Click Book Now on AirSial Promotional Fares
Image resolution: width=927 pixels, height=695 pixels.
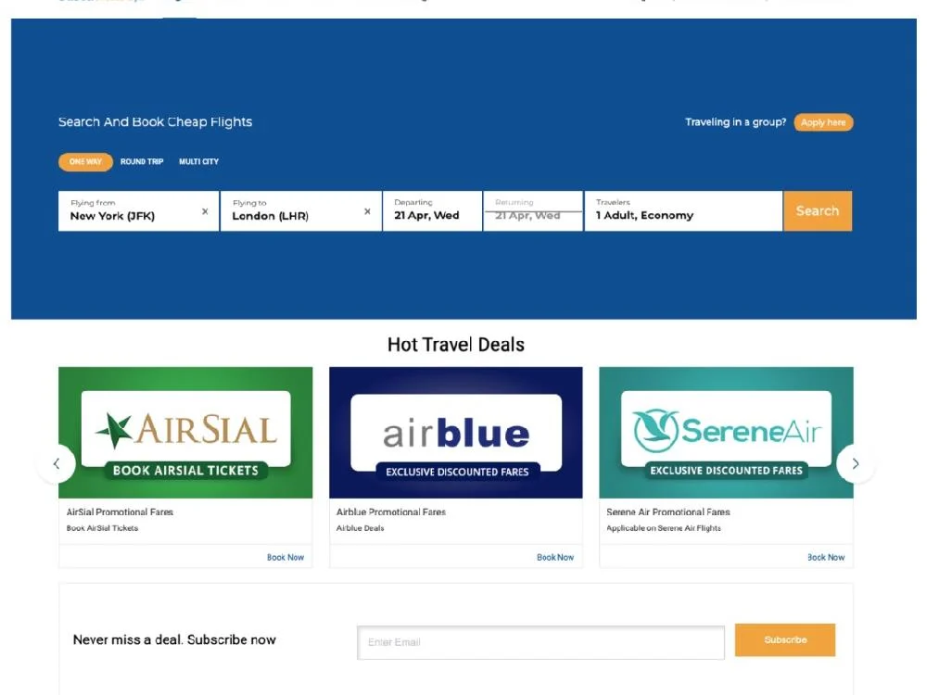coord(285,557)
